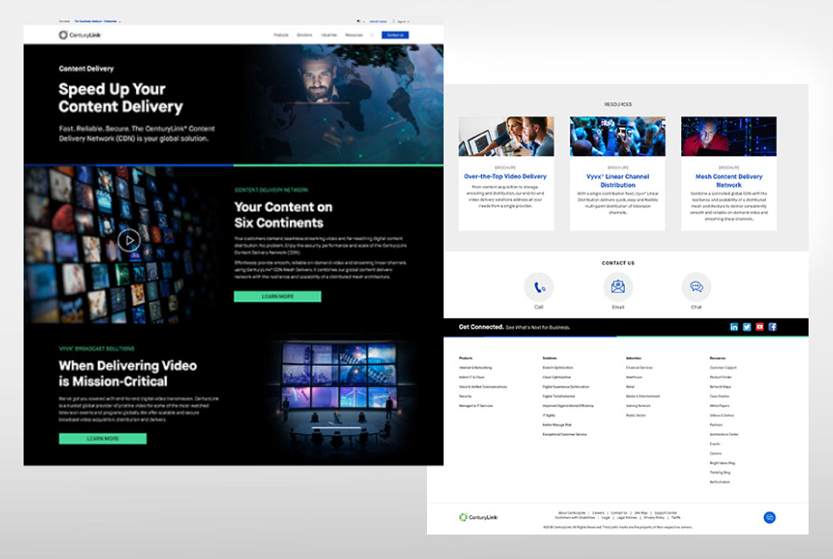Open the YouTube social icon
This screenshot has height=559, width=833.
point(760,327)
